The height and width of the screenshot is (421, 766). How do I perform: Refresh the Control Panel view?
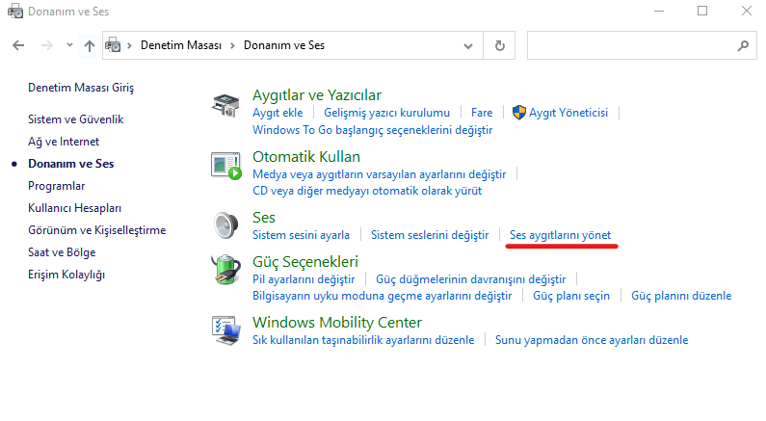tap(499, 45)
